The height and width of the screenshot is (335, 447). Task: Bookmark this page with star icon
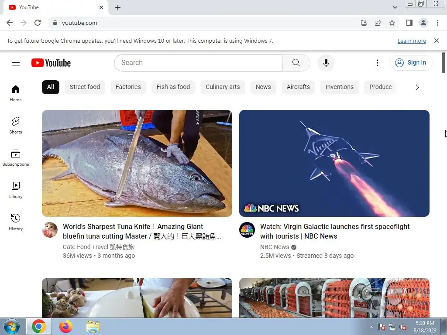[392, 23]
